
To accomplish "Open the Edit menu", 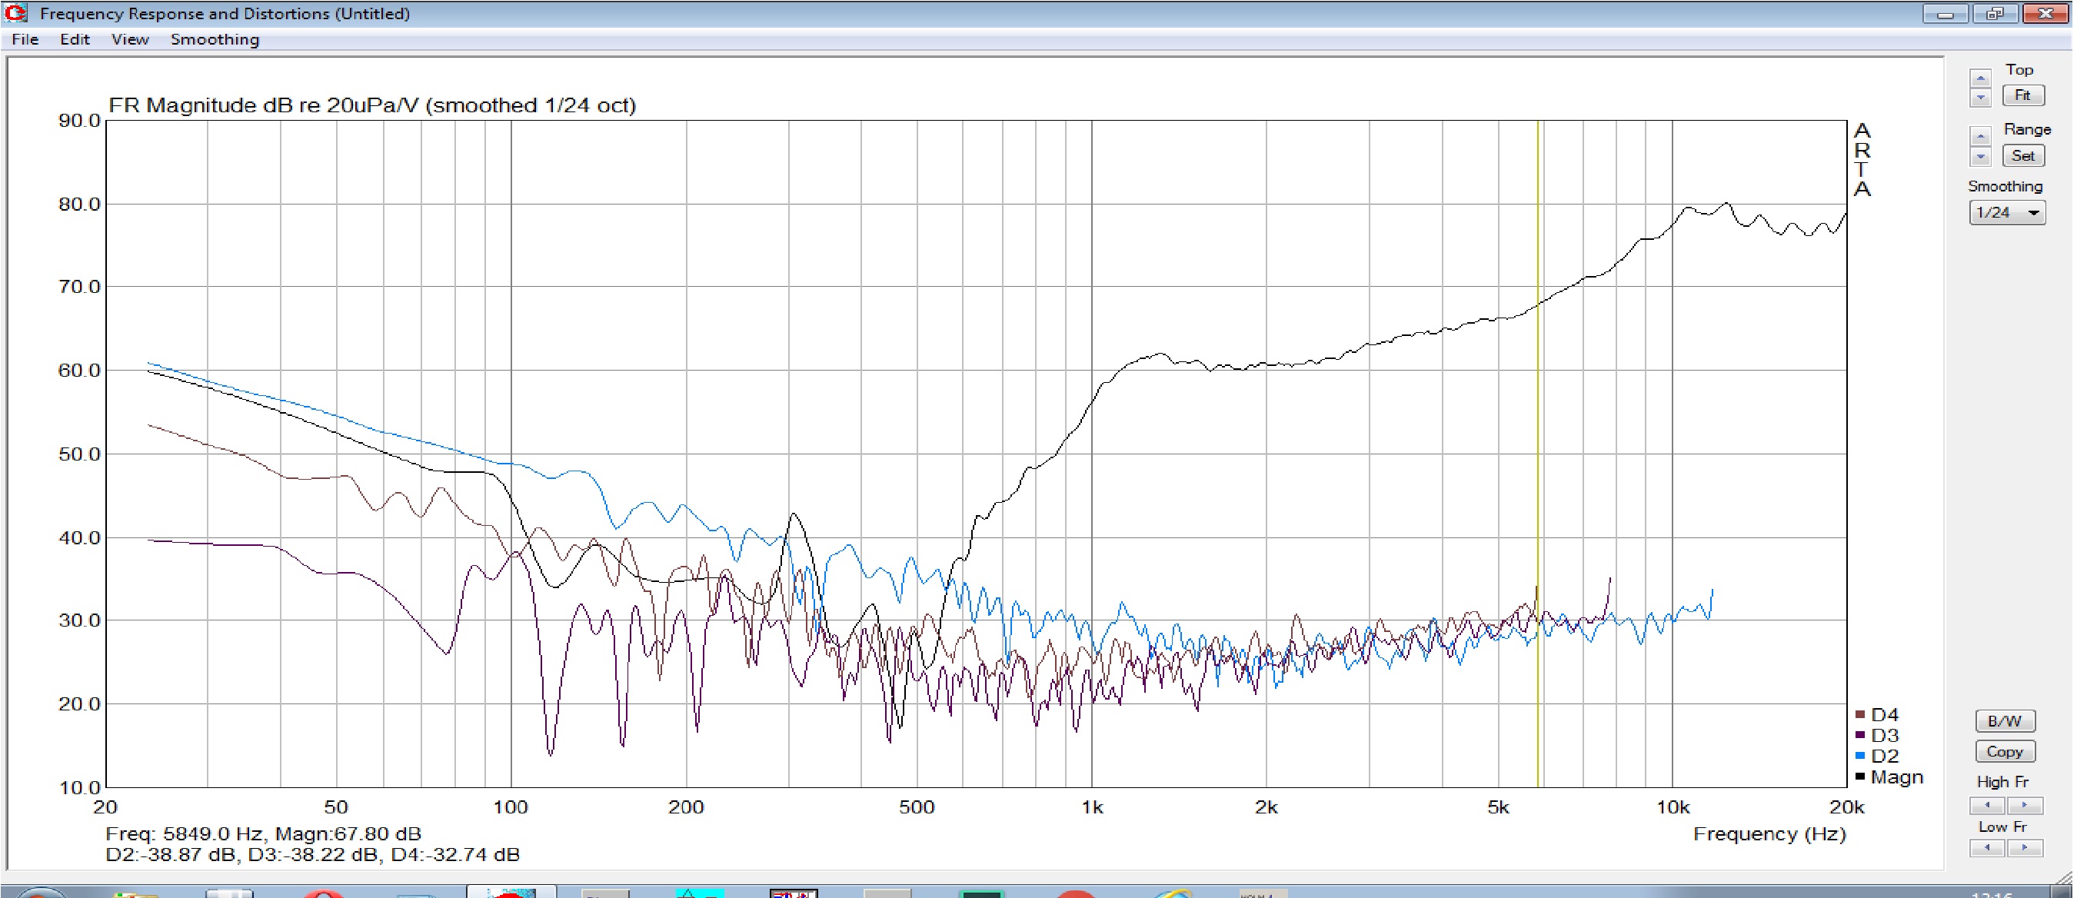I will click(x=75, y=39).
